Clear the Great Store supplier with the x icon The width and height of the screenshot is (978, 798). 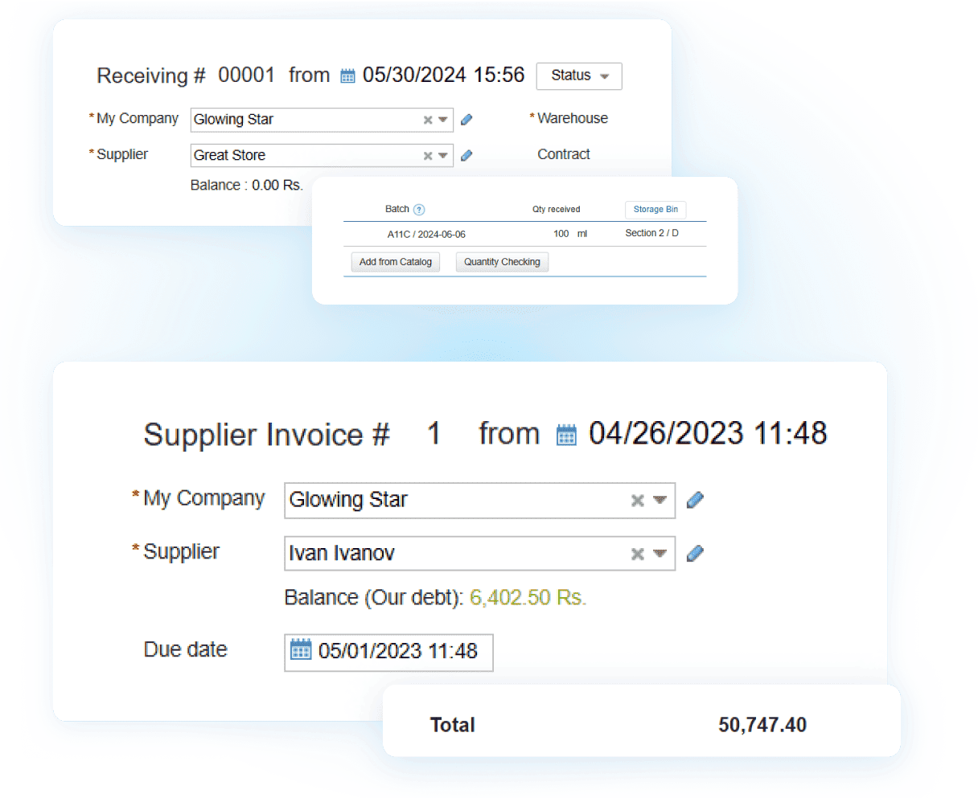(x=427, y=155)
